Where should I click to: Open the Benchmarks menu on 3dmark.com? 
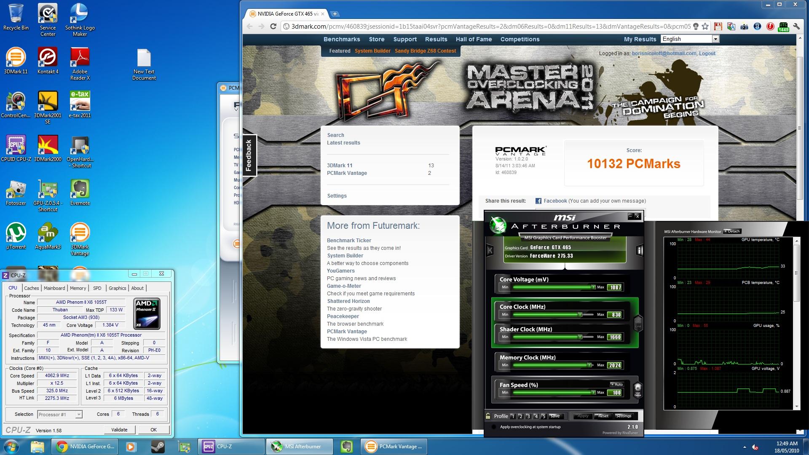[x=342, y=39]
